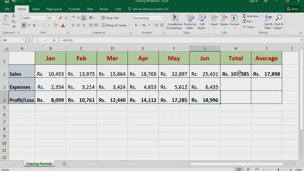The height and width of the screenshot is (171, 304).
Task: Toggle Wrap Text
Action: point(110,18)
